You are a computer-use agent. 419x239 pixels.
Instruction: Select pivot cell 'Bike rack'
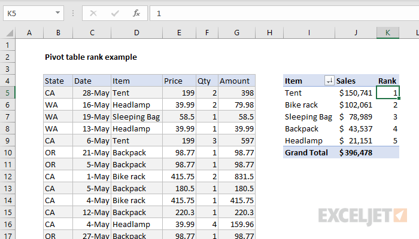(x=309, y=105)
